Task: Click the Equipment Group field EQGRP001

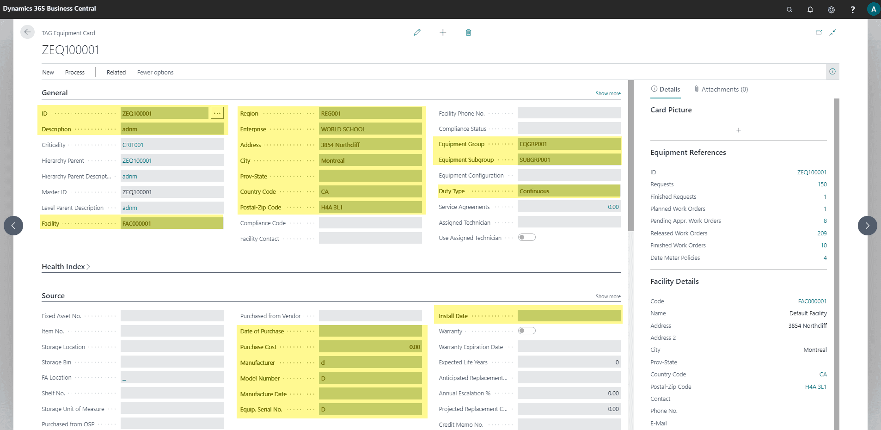Action: point(569,144)
